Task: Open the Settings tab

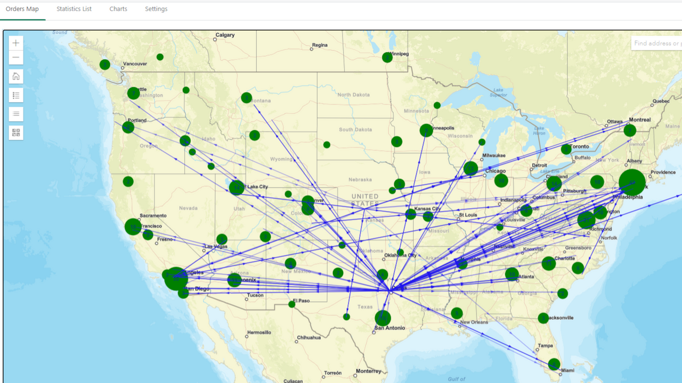Action: 156,9
